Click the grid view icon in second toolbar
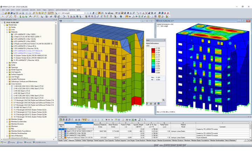The width and height of the screenshot is (252, 152). [155, 16]
